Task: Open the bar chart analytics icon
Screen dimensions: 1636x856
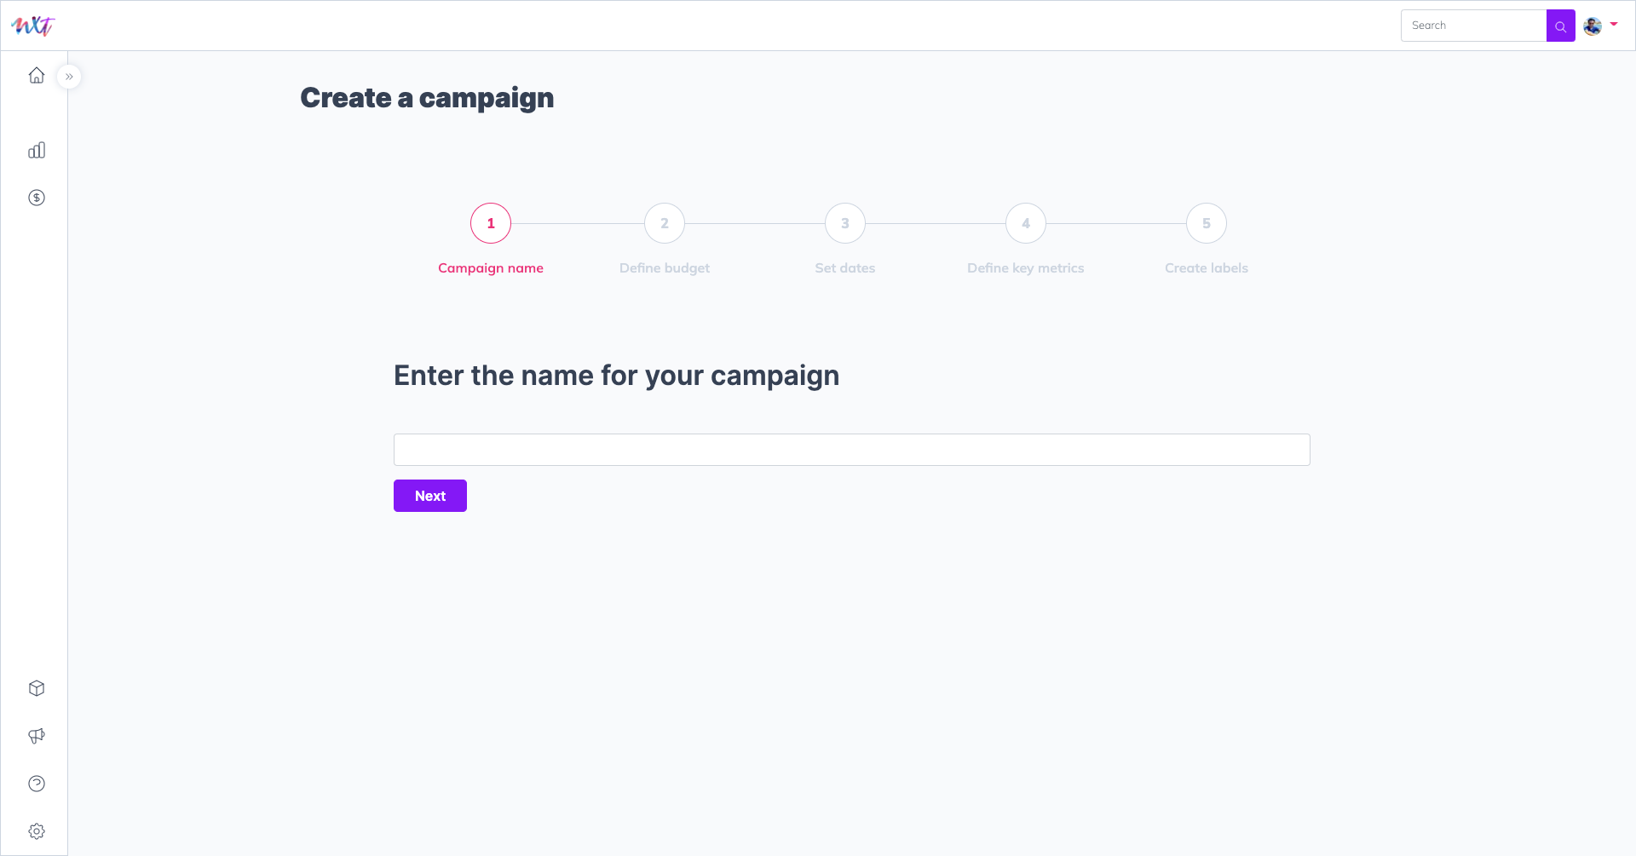Action: tap(37, 150)
